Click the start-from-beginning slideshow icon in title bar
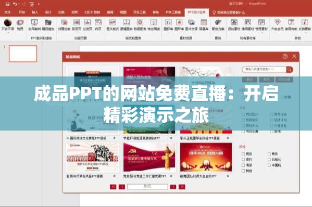Image resolution: width=312 pixels, height=207 pixels. click(x=32, y=4)
